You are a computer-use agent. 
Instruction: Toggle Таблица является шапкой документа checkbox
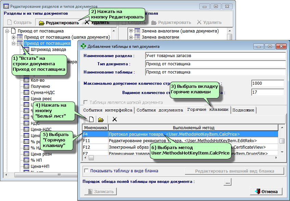tap(86, 102)
